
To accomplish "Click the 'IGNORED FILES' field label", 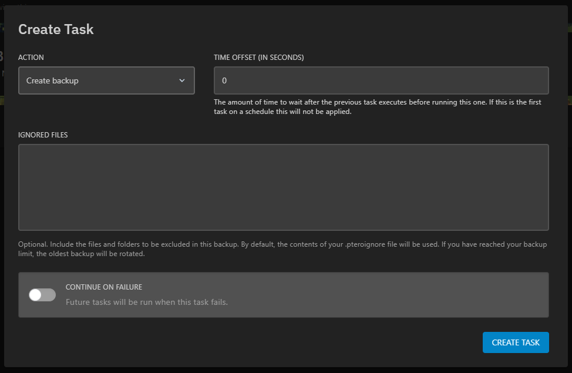I will point(43,135).
